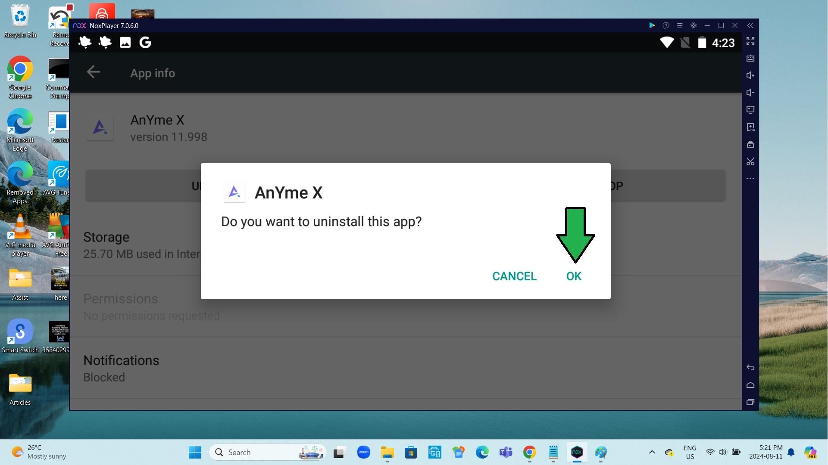Open NoxPlayer multi-instance toolbox icon
Viewport: 828px width, 465px height.
coord(750,144)
